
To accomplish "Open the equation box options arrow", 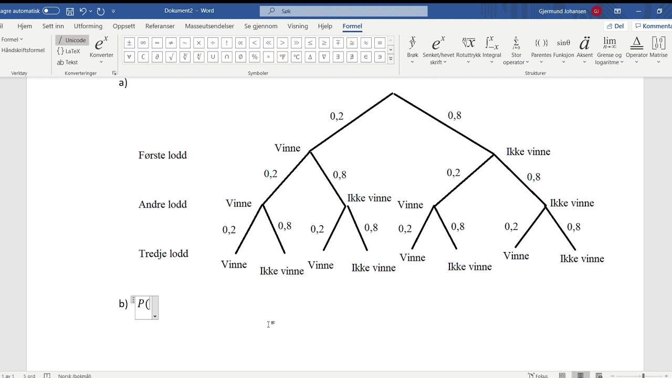I will (x=155, y=317).
